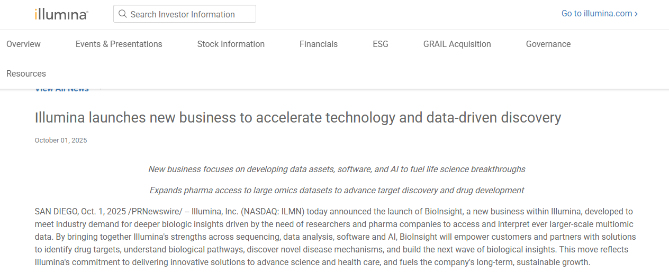Open the Overview menu item

point(23,44)
